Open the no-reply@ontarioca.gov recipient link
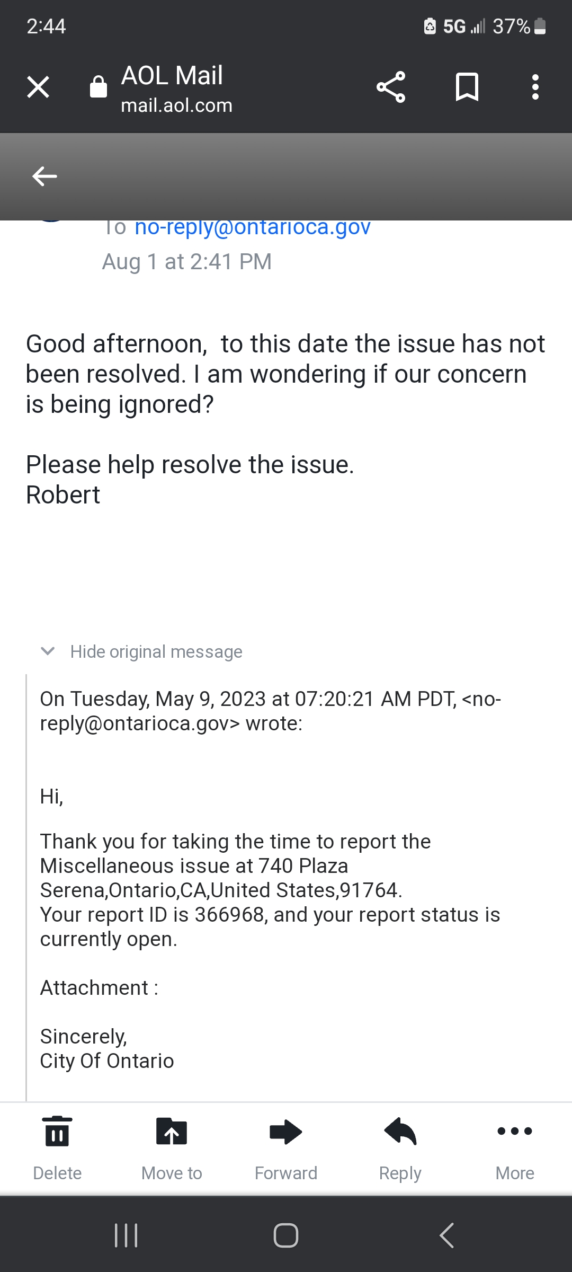The image size is (572, 1272). [253, 228]
